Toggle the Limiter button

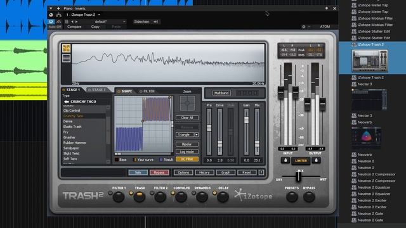301,161
